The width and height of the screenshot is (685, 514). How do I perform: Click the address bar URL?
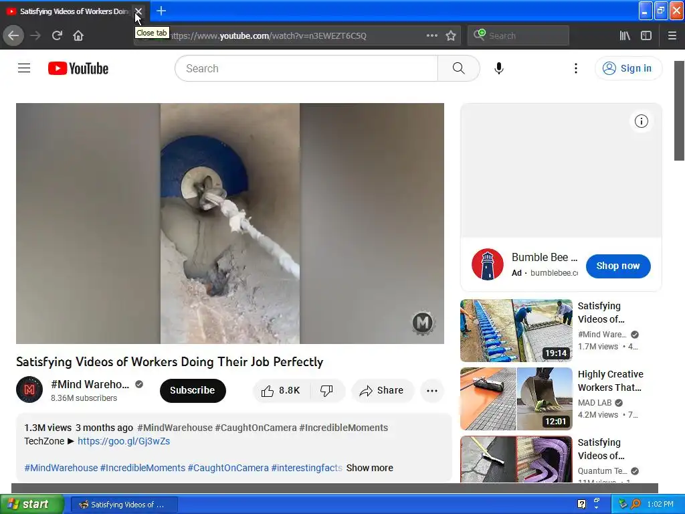point(269,36)
